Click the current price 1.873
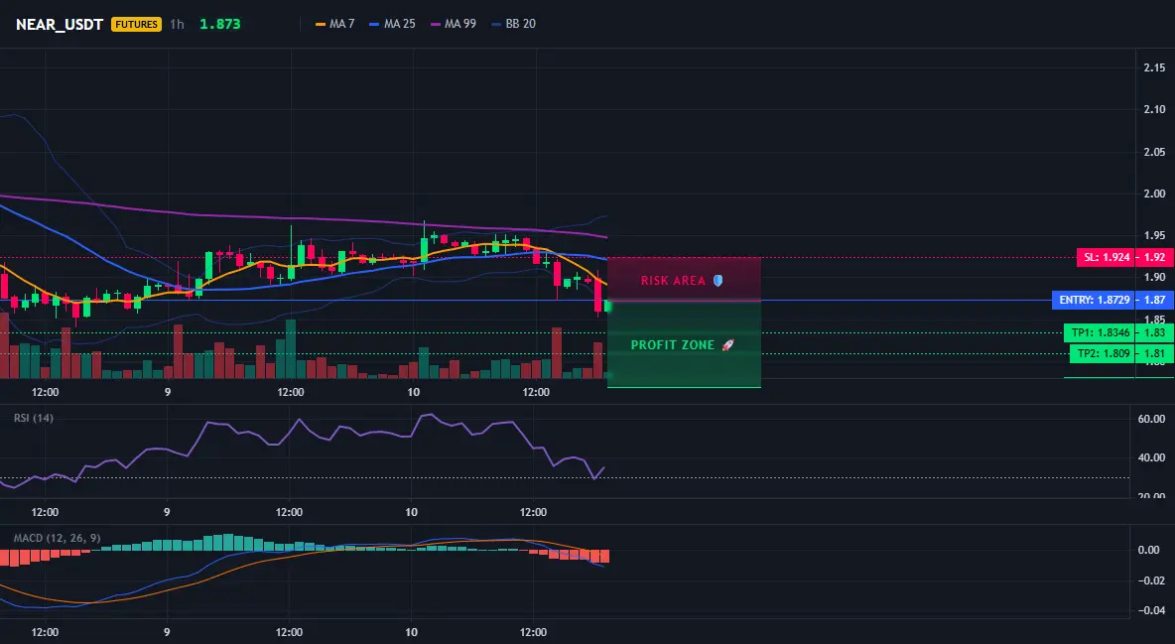The height and width of the screenshot is (644, 1175). point(219,24)
